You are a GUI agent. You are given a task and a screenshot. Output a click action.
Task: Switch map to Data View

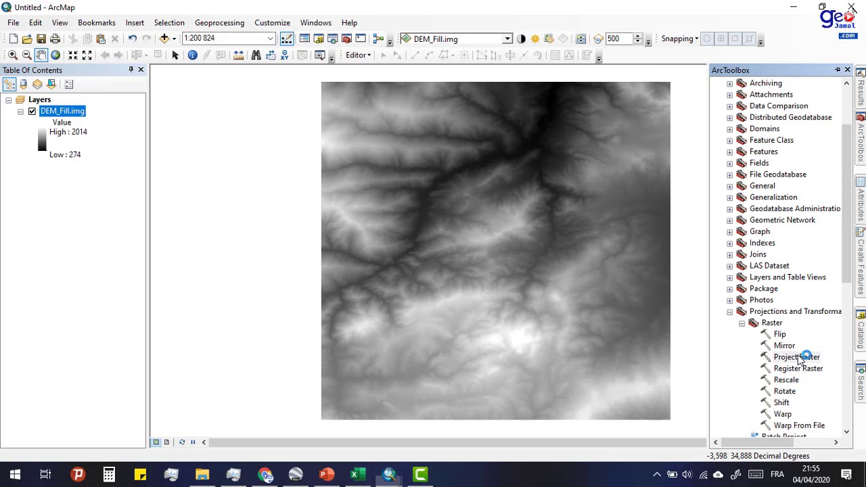(x=156, y=442)
